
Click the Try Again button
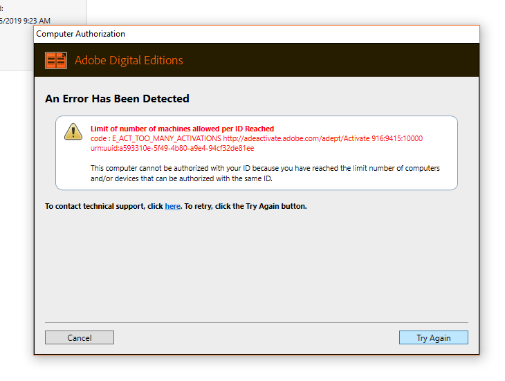coord(434,337)
